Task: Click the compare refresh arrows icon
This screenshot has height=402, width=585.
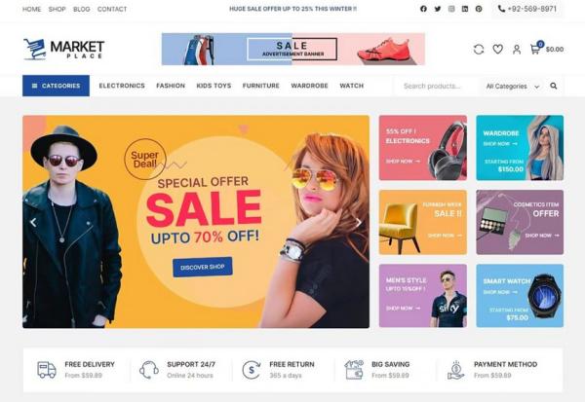Action: [x=479, y=50]
